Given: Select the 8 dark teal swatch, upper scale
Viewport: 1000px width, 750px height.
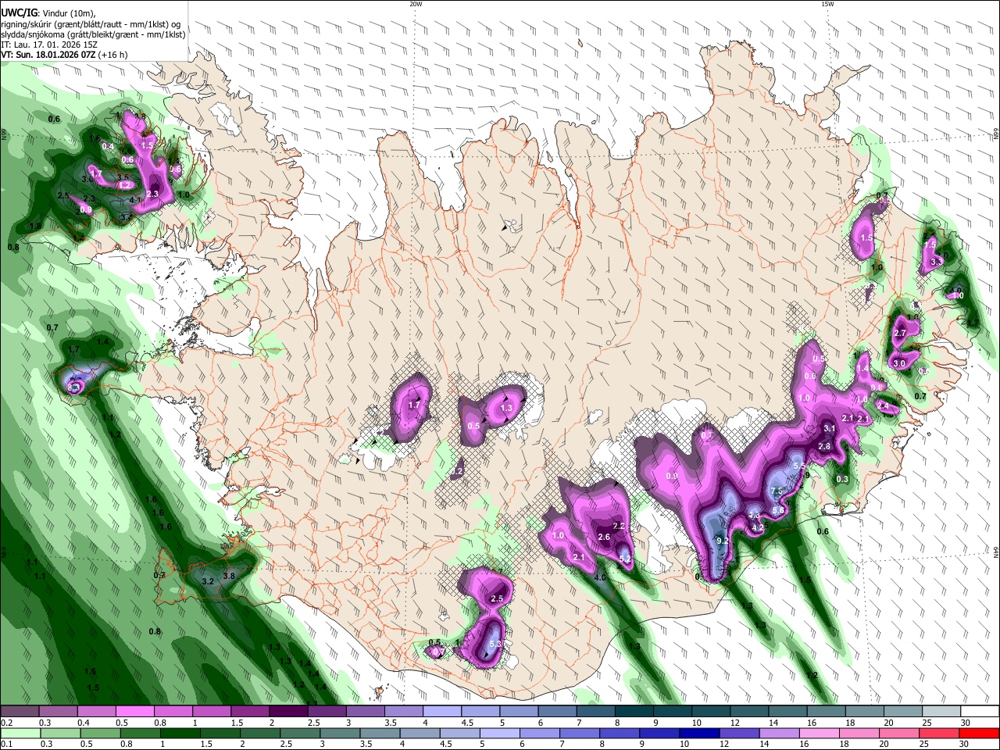Looking at the screenshot, I should click(x=634, y=712).
